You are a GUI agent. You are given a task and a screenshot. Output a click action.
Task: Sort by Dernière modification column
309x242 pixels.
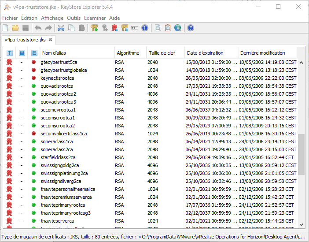(268, 53)
